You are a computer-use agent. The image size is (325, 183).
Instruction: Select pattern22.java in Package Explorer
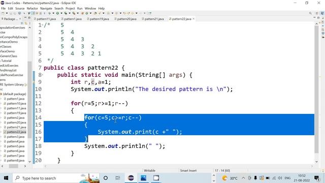coord(16,132)
